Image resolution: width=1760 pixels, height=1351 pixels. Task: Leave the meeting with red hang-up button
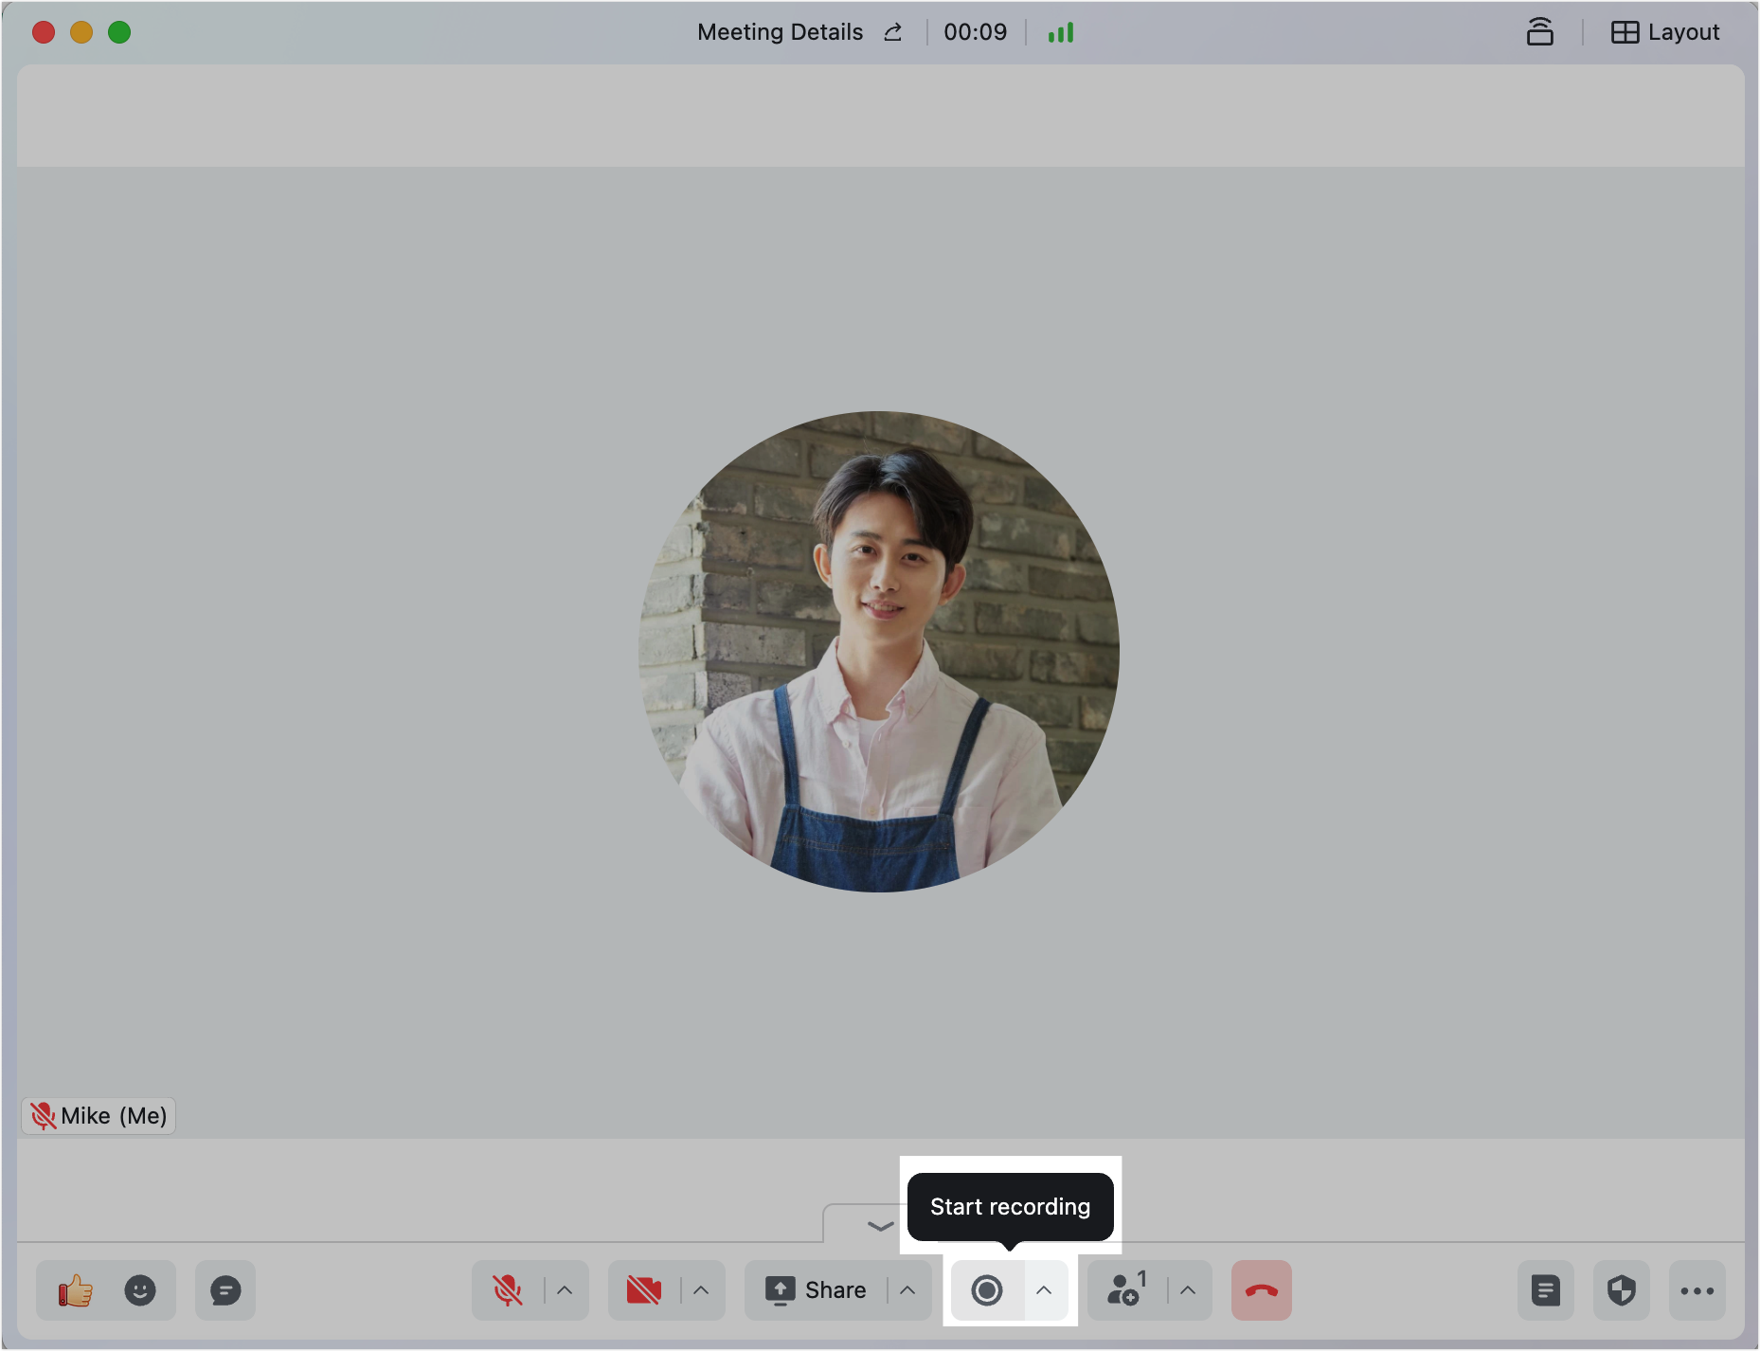pos(1261,1290)
